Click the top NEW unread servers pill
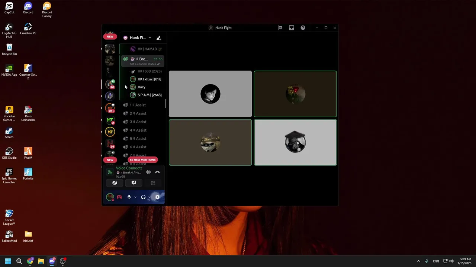This screenshot has height=267, width=476. pyautogui.click(x=110, y=36)
